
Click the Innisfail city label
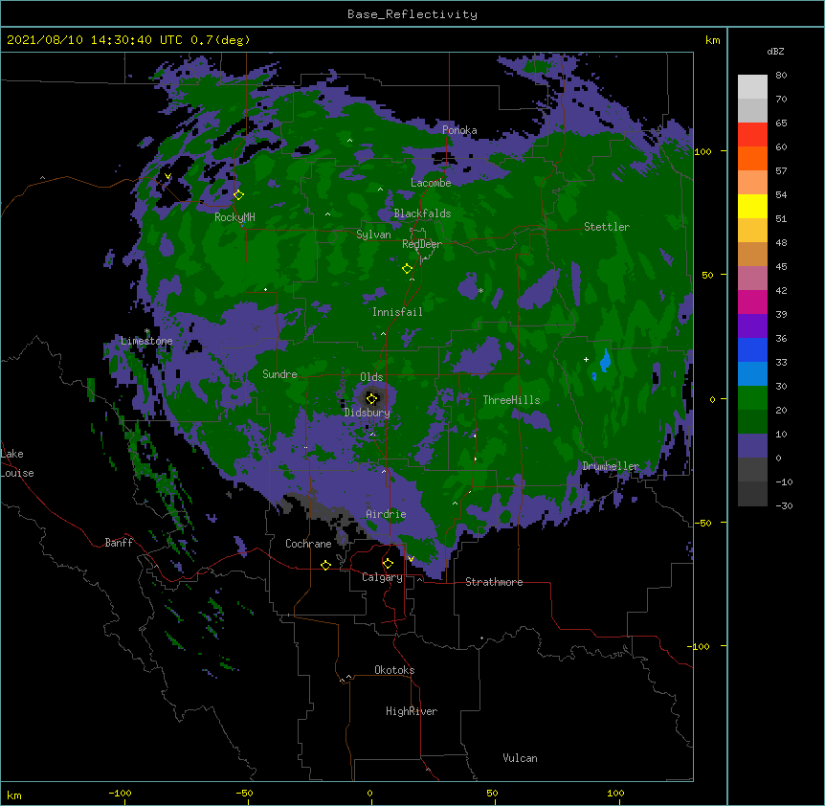coord(397,312)
